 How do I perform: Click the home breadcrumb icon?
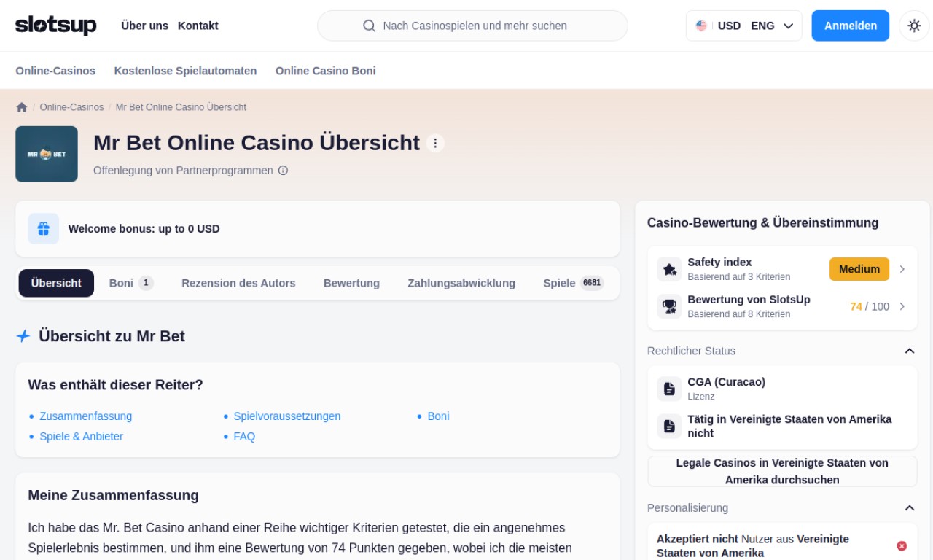coord(22,107)
